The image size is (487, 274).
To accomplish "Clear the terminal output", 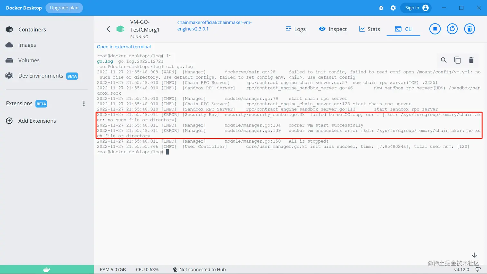I will coord(471,60).
